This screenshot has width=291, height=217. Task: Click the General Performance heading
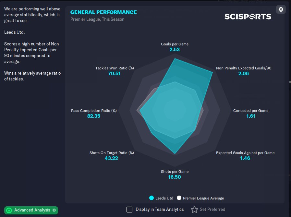click(x=103, y=12)
